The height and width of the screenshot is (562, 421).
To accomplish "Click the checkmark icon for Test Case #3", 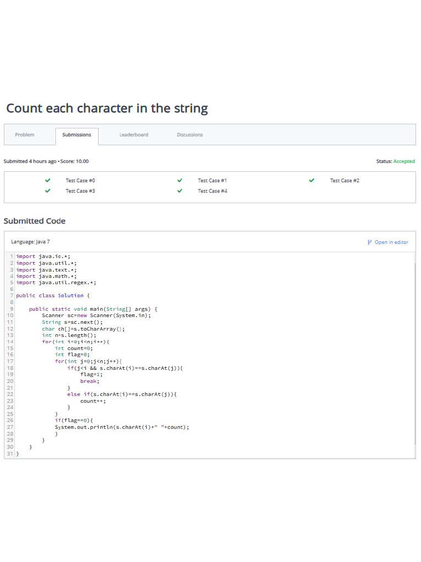I will click(x=48, y=191).
